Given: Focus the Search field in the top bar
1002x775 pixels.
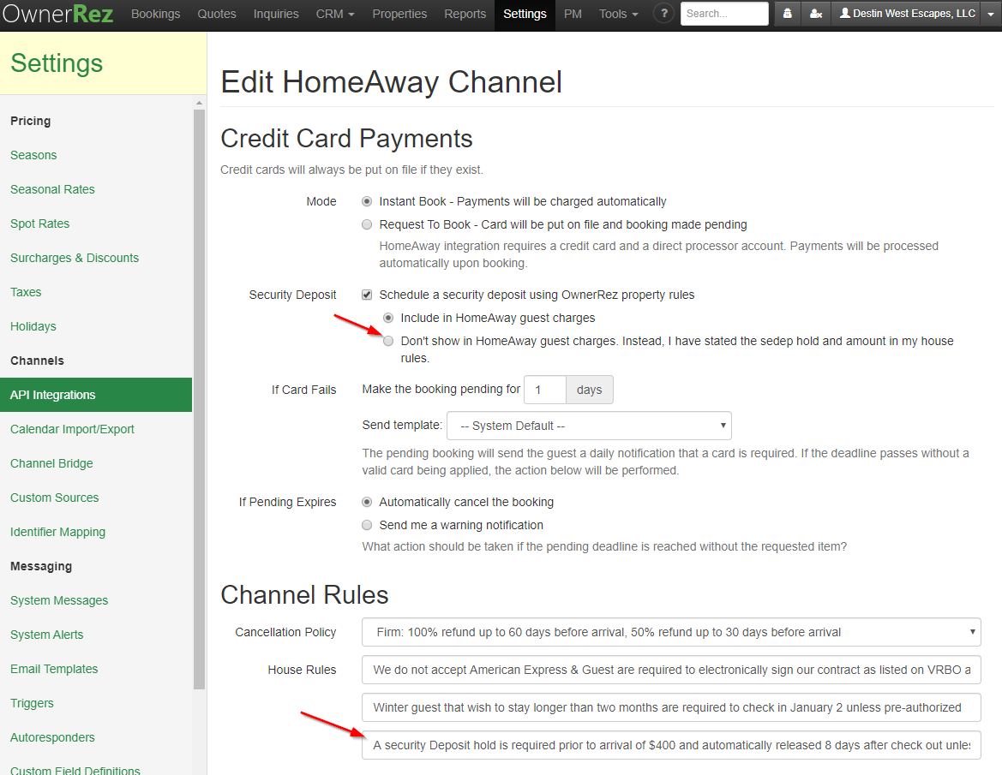Looking at the screenshot, I should click(x=724, y=14).
